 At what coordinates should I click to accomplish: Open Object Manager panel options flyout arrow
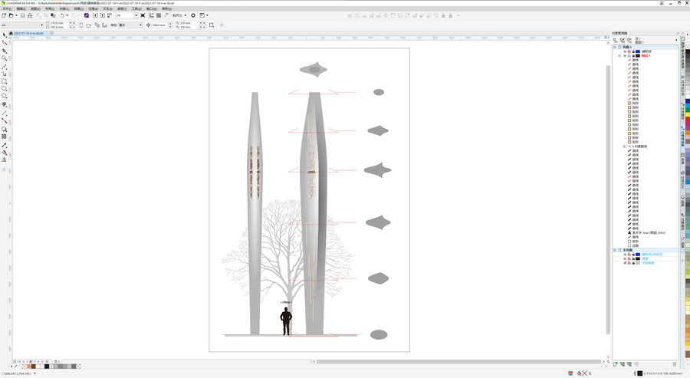[676, 40]
